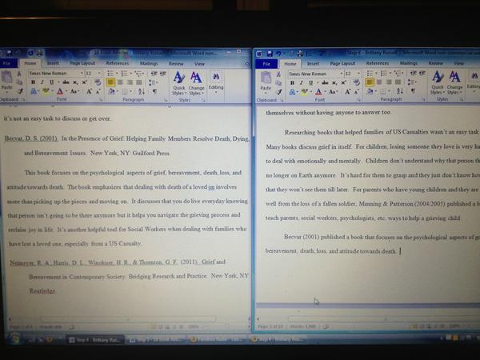
Task: Click Cut scissors in the left window
Action: point(19,74)
